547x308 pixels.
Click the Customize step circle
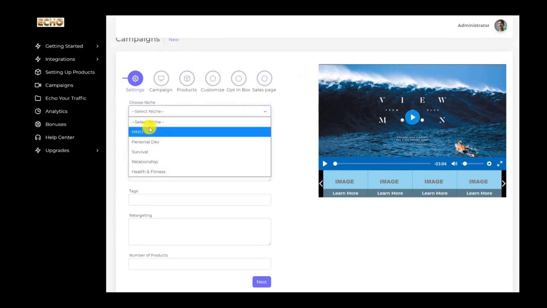click(x=213, y=78)
